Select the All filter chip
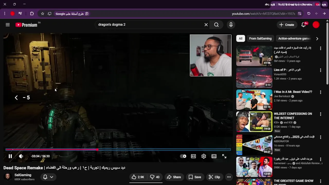329x185 pixels. pos(241,39)
